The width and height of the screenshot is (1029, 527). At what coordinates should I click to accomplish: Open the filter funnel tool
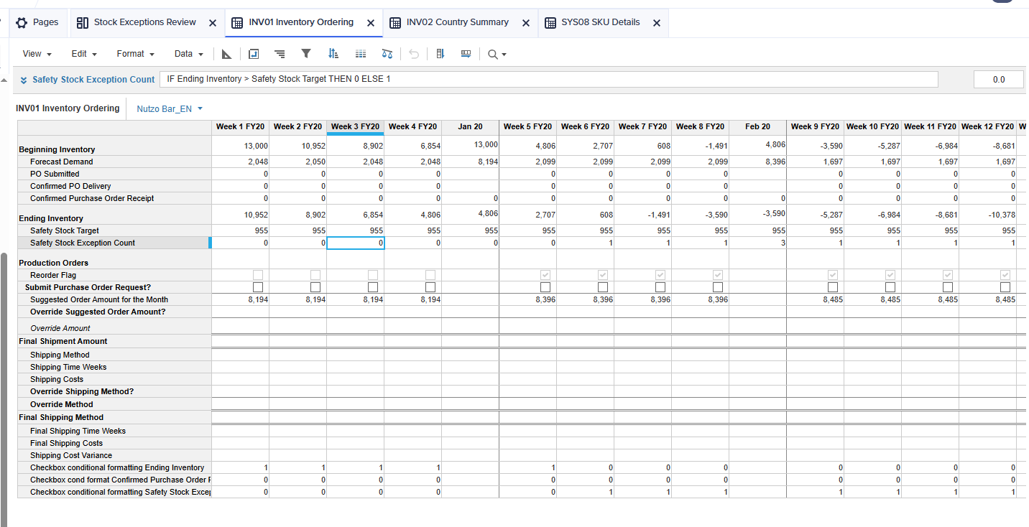pos(306,54)
